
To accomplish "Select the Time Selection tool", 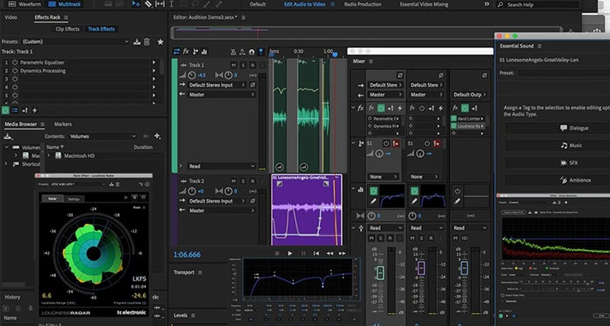I will coord(171,4).
